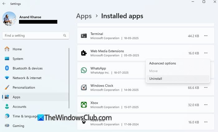Screen dimensions: 218x132
Task: Click Move in the context menu
Action: 178,71
